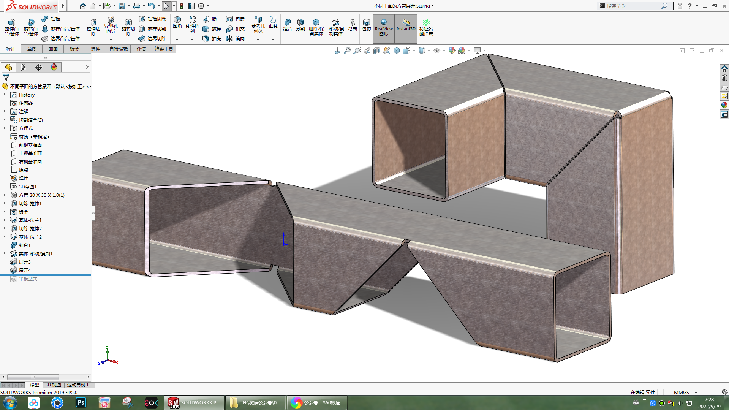Click the MMGS unit system in status bar

[x=681, y=392]
